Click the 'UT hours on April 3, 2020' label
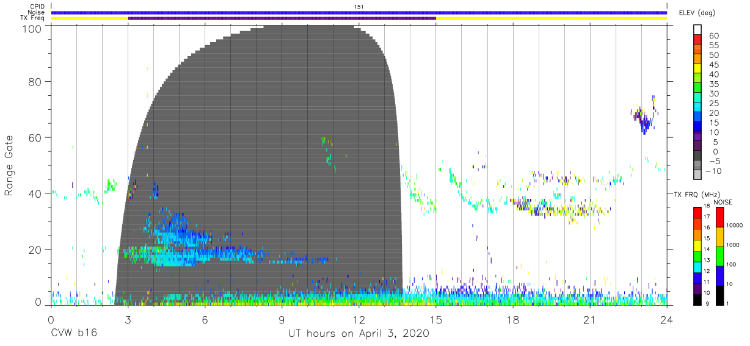Screen dimensions: 750x346 (359, 333)
